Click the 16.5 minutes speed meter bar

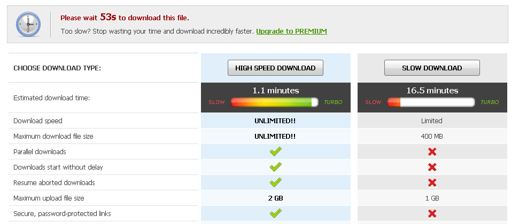coord(431,102)
